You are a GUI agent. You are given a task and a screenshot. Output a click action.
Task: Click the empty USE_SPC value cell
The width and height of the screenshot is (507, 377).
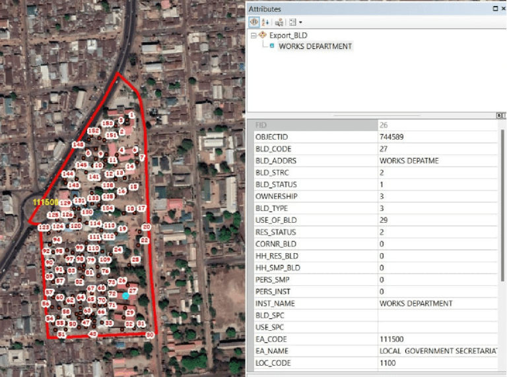click(438, 328)
